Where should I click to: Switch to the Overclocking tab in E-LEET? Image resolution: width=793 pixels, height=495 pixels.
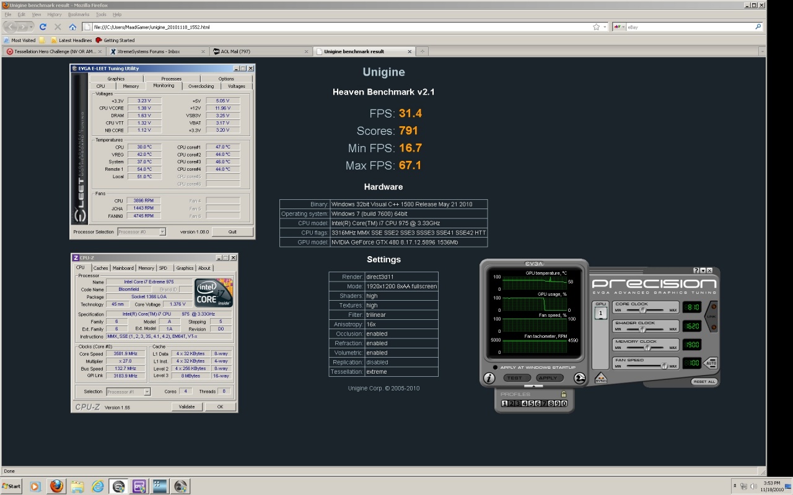pos(201,86)
